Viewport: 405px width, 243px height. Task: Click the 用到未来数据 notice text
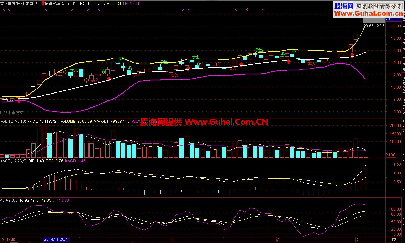[x=12, y=112]
